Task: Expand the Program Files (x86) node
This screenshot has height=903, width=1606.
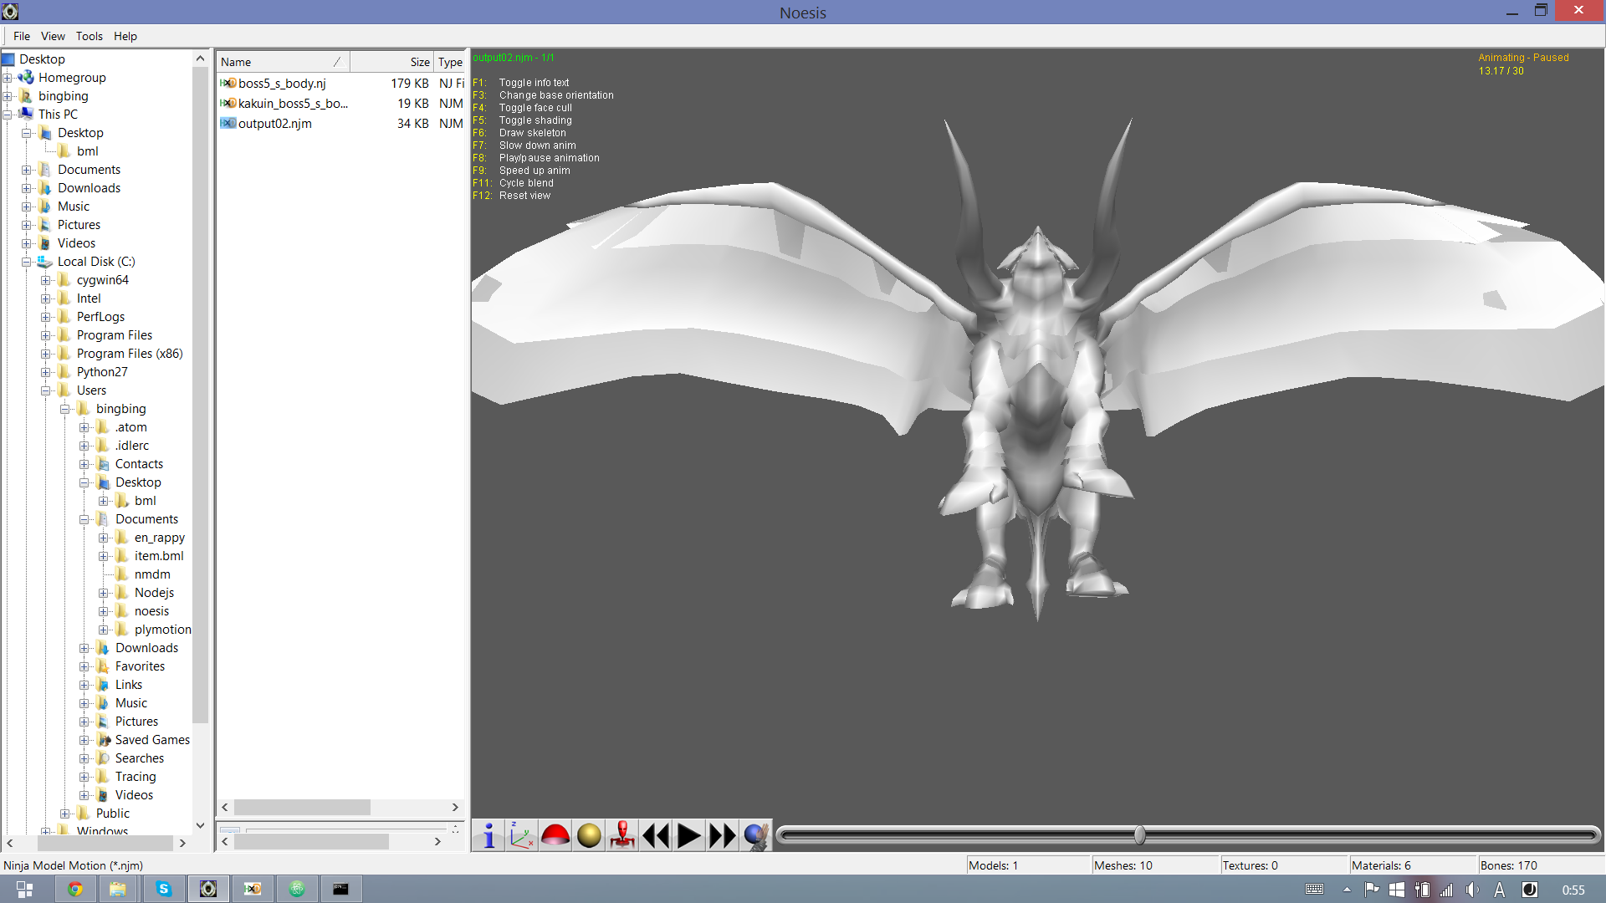Action: point(46,354)
